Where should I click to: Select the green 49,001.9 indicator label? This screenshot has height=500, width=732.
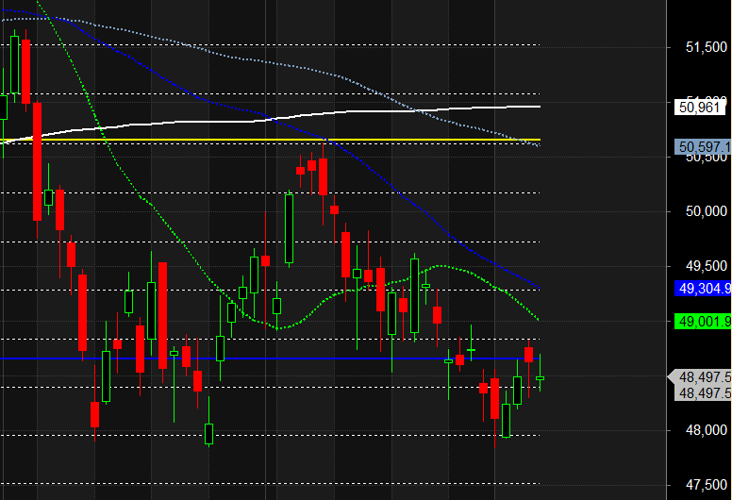(x=703, y=322)
